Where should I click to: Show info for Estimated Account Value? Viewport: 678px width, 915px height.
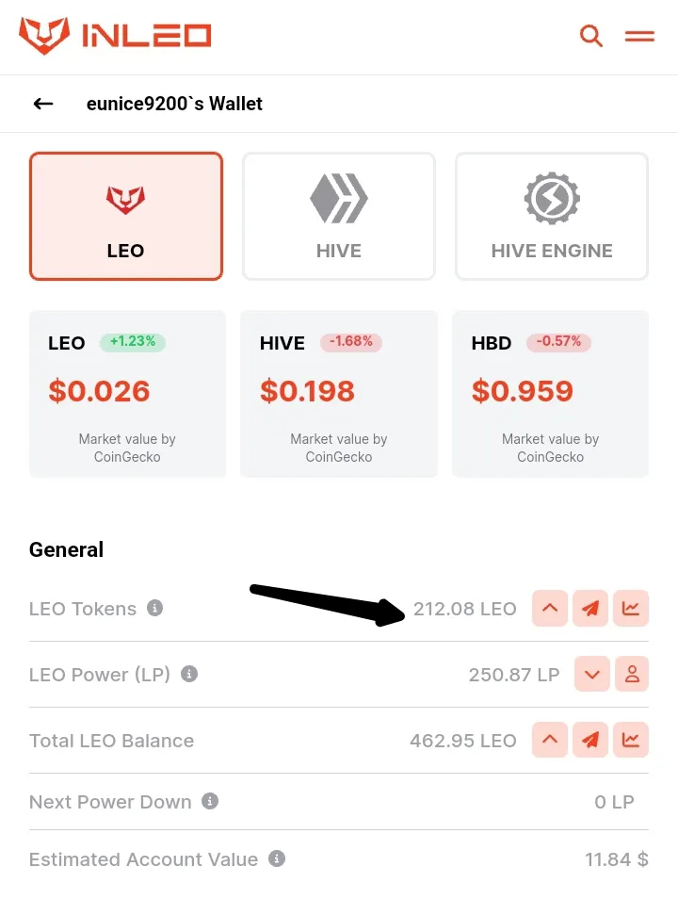point(276,859)
